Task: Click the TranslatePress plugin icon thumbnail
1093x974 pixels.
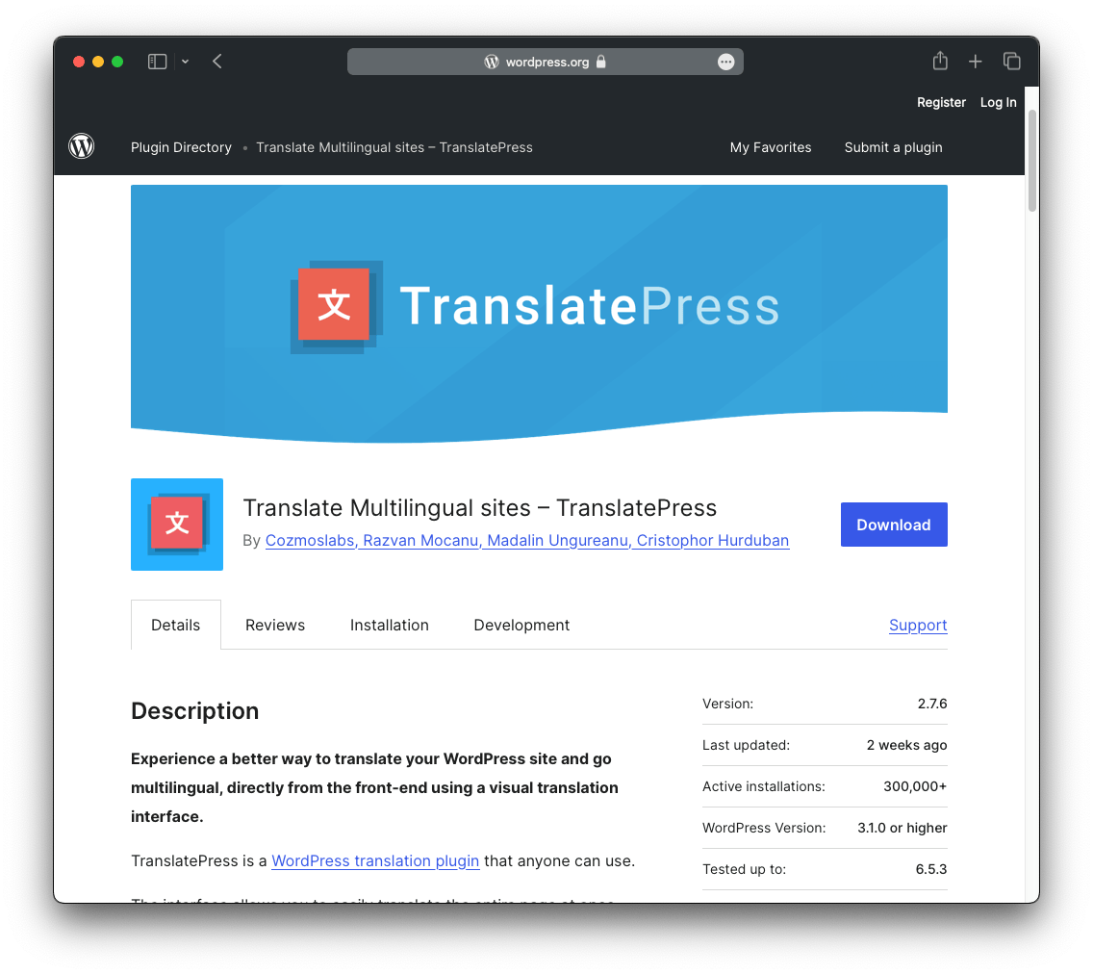Action: tap(177, 525)
